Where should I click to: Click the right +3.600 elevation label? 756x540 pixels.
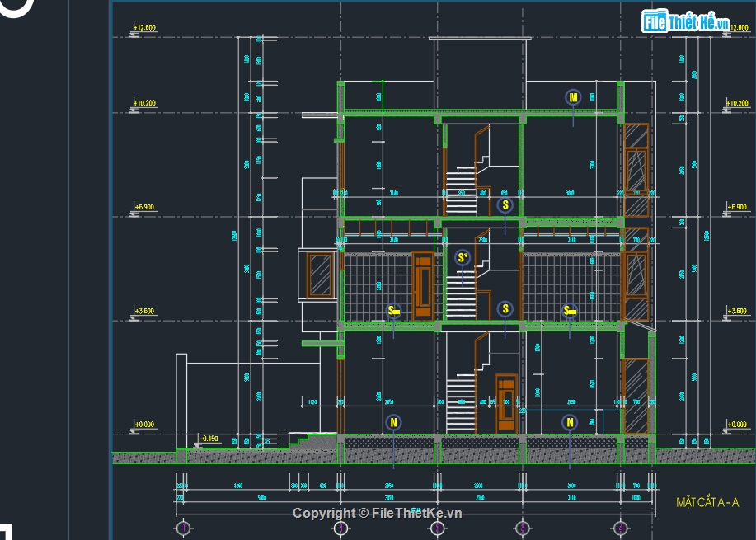[736, 311]
